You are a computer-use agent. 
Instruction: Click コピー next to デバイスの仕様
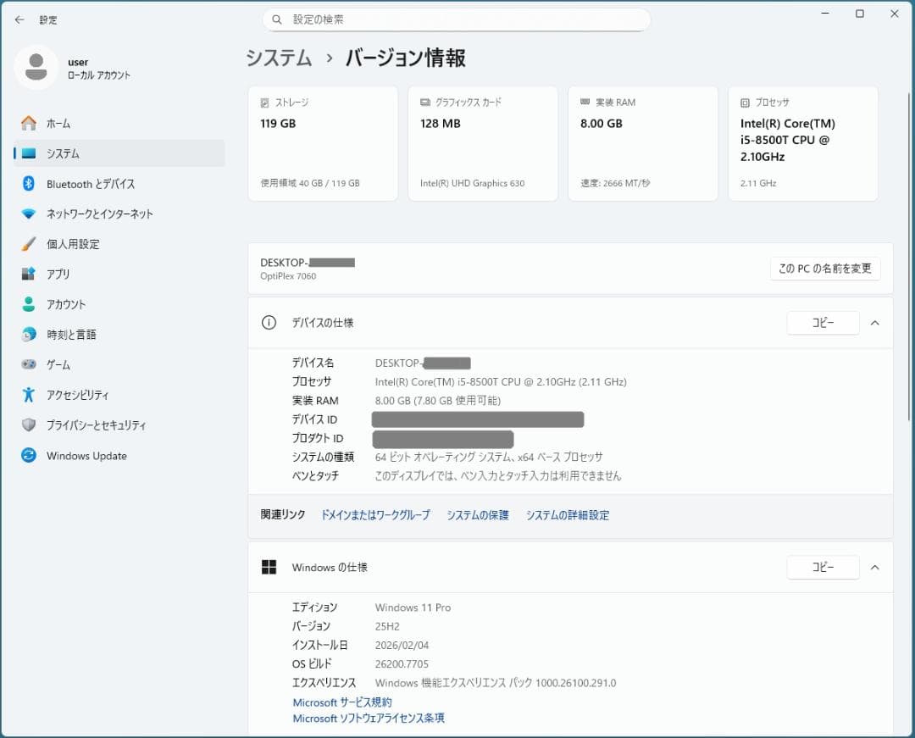[x=822, y=323]
